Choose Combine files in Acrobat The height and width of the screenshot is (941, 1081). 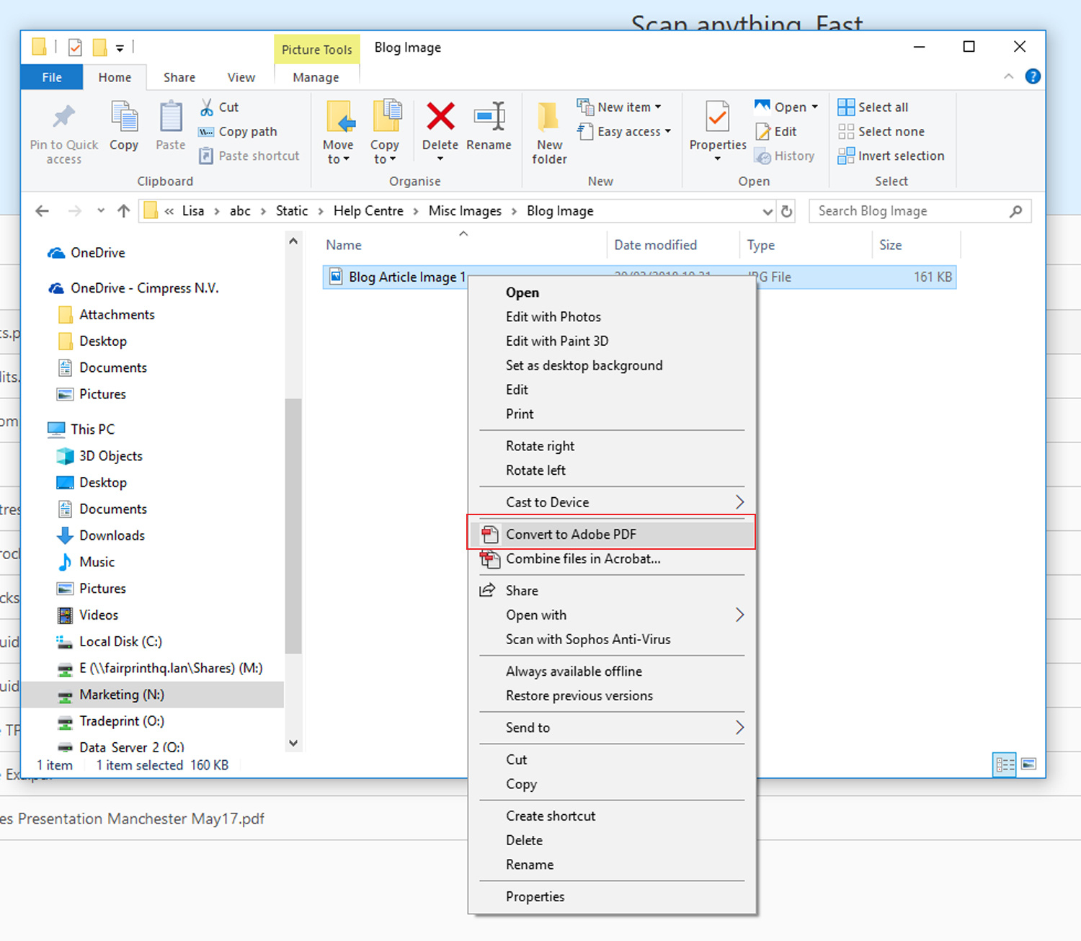tap(611, 558)
